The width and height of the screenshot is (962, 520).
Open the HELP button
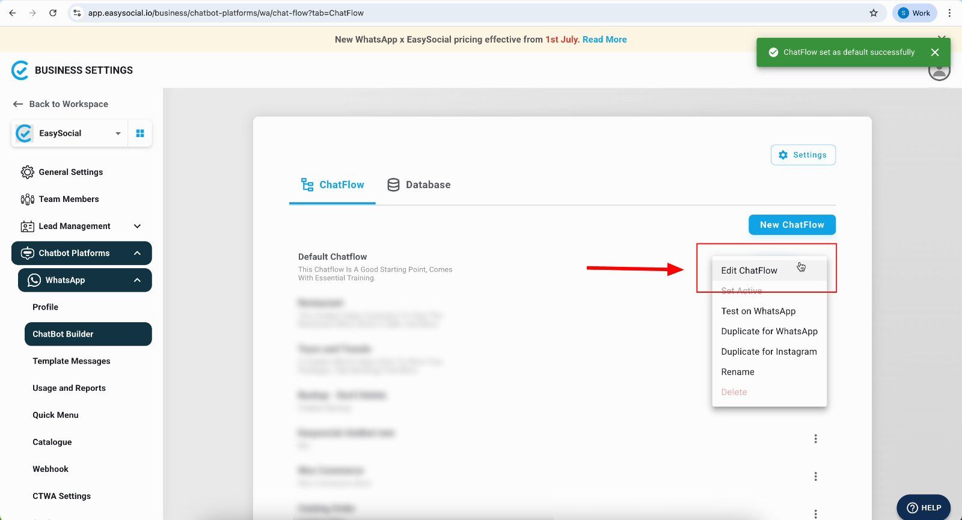[x=924, y=507]
